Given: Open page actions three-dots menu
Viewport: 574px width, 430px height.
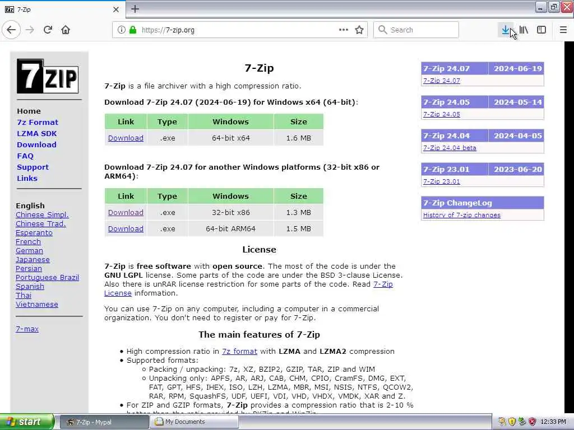Looking at the screenshot, I should (x=344, y=30).
